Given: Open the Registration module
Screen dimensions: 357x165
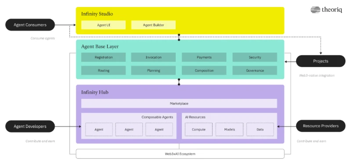Looking at the screenshot, I should pyautogui.click(x=103, y=57).
